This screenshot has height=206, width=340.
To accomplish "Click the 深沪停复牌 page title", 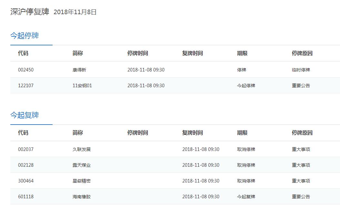I will pos(30,12).
